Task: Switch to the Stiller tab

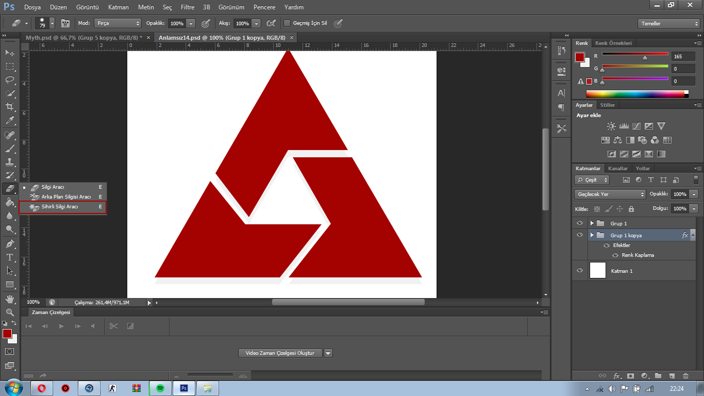Action: 608,105
